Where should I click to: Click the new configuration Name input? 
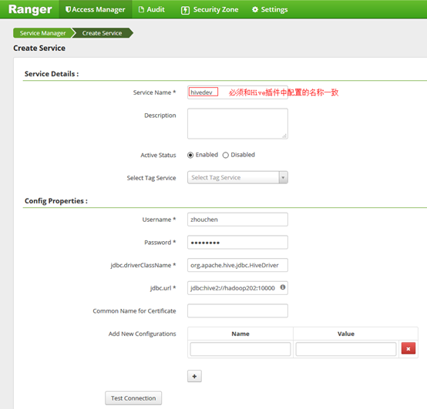[240, 349]
